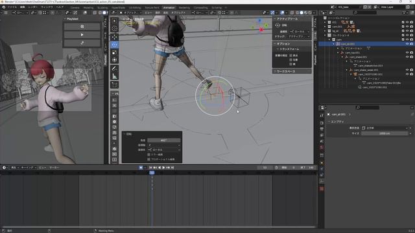Open the Edit menu
The height and width of the screenshot is (233, 415).
coord(23,7)
